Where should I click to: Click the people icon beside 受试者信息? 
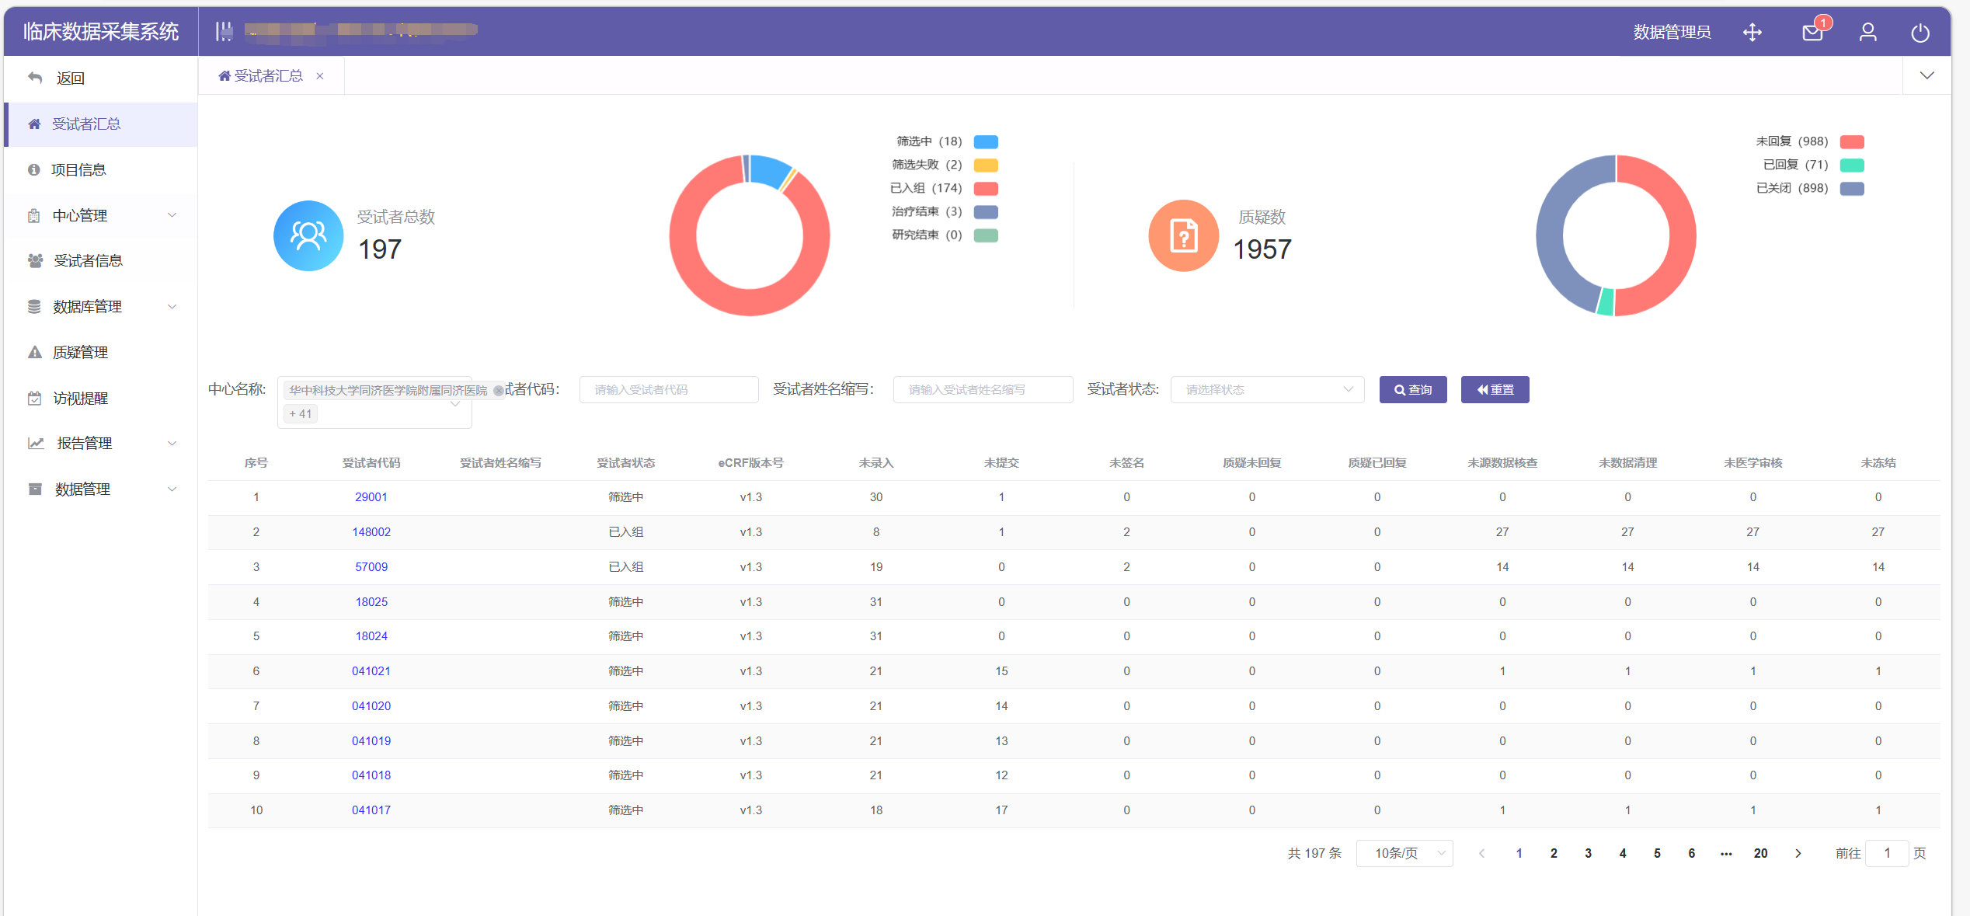35,261
